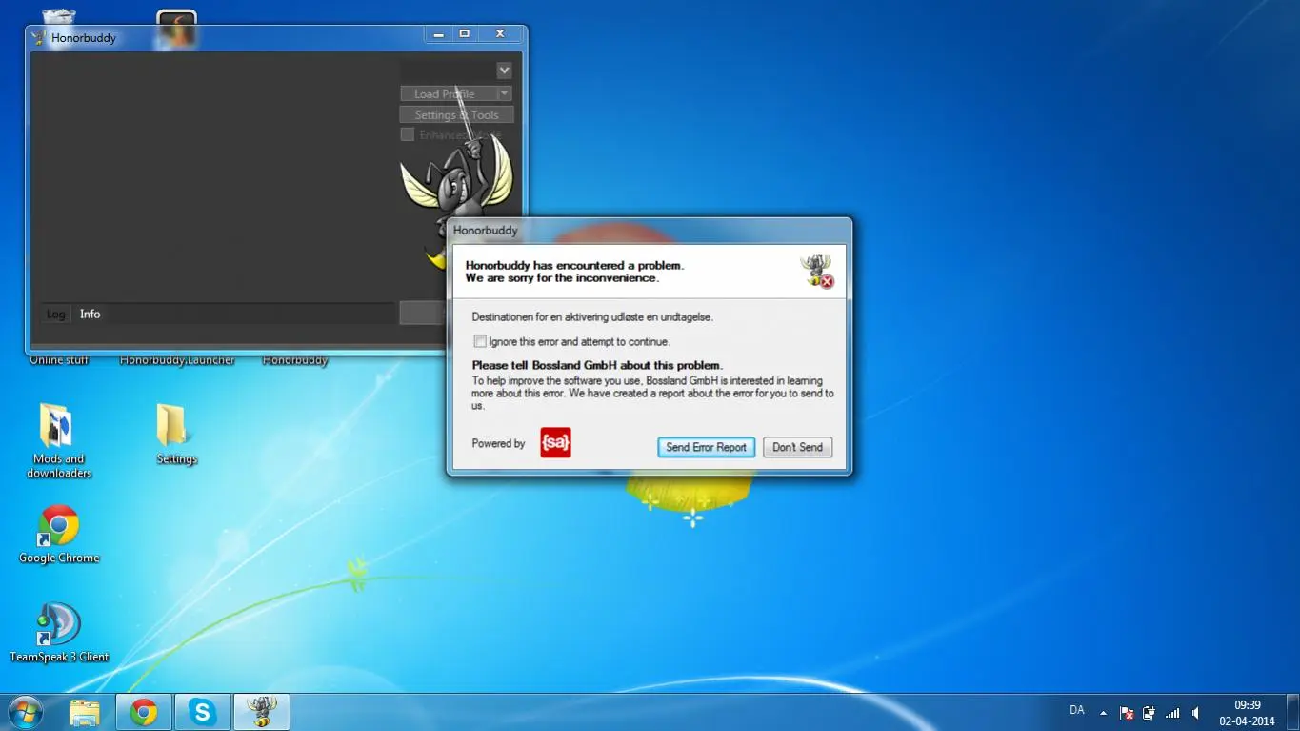Click the Honorbuddy window title icon
1300x731 pixels.
point(39,38)
